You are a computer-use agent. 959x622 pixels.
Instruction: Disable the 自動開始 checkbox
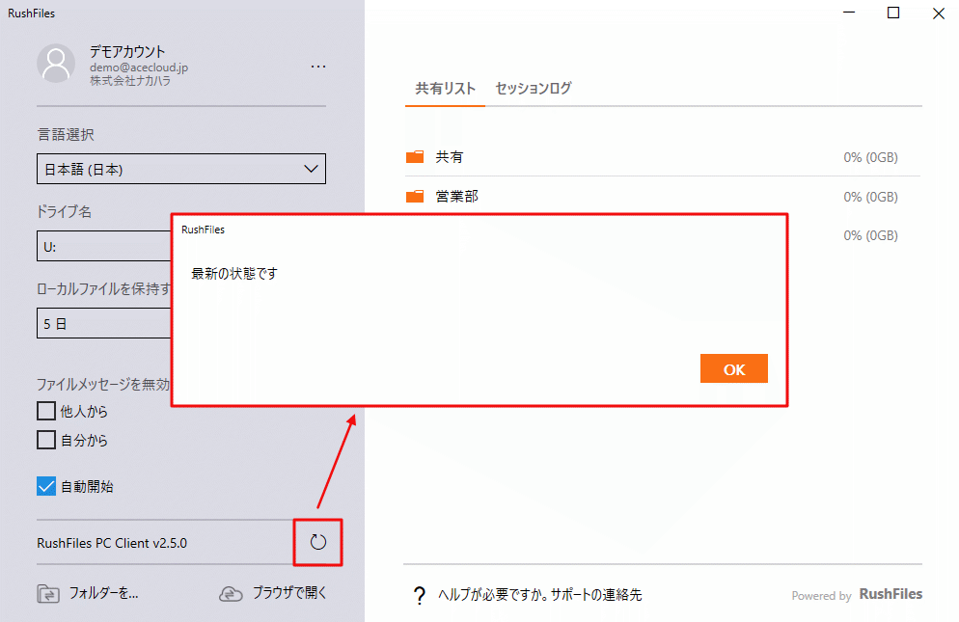46,486
